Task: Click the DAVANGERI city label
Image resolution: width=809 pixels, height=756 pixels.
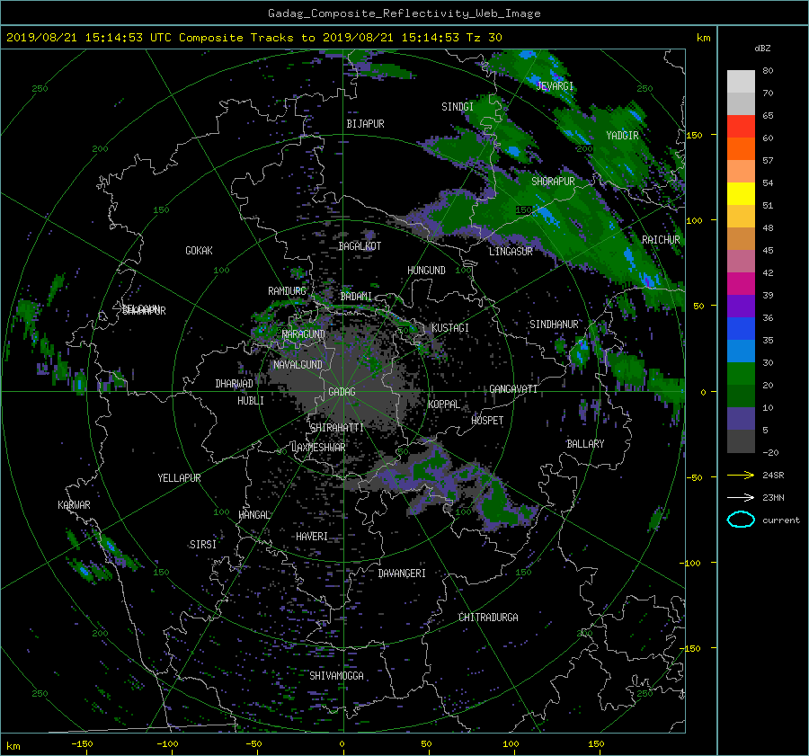Action: click(x=402, y=574)
